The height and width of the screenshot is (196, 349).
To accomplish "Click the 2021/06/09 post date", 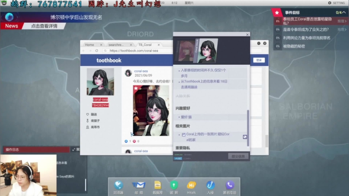I will click(x=143, y=75).
